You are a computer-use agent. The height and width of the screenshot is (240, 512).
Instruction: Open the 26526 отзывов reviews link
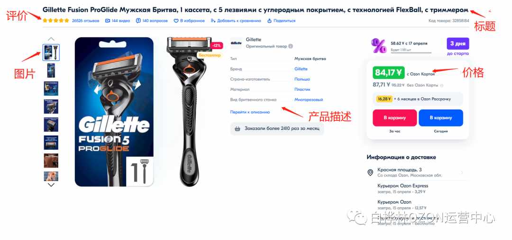coord(85,21)
